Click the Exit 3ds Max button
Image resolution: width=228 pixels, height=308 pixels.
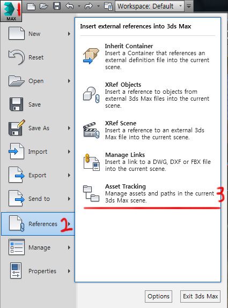click(x=200, y=296)
